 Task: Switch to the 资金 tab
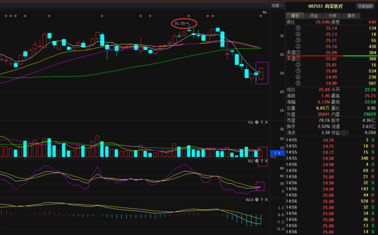pos(314,16)
